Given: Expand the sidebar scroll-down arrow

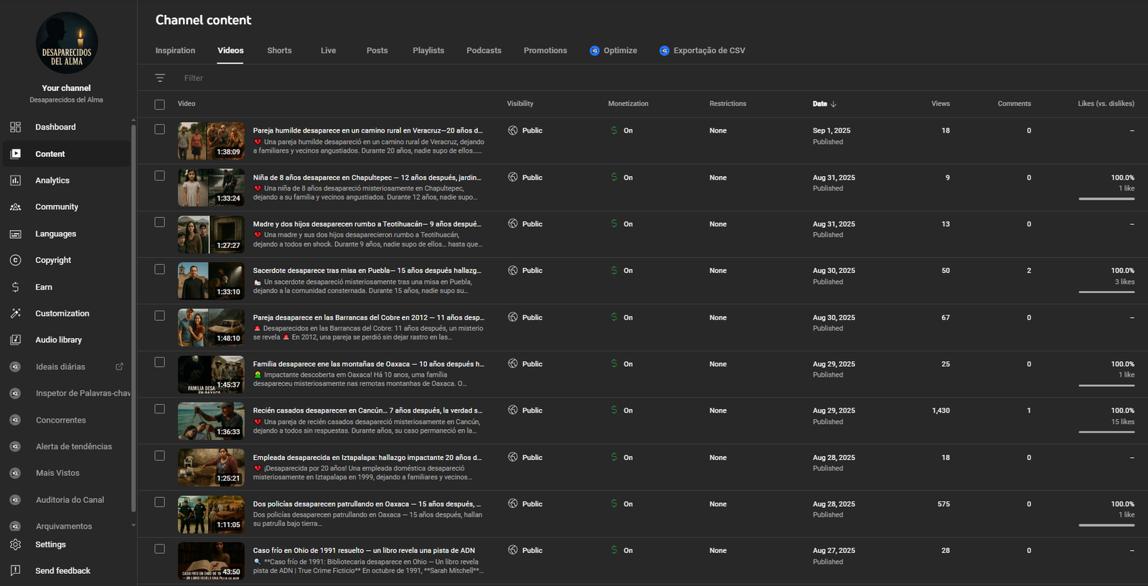Looking at the screenshot, I should click(x=133, y=525).
